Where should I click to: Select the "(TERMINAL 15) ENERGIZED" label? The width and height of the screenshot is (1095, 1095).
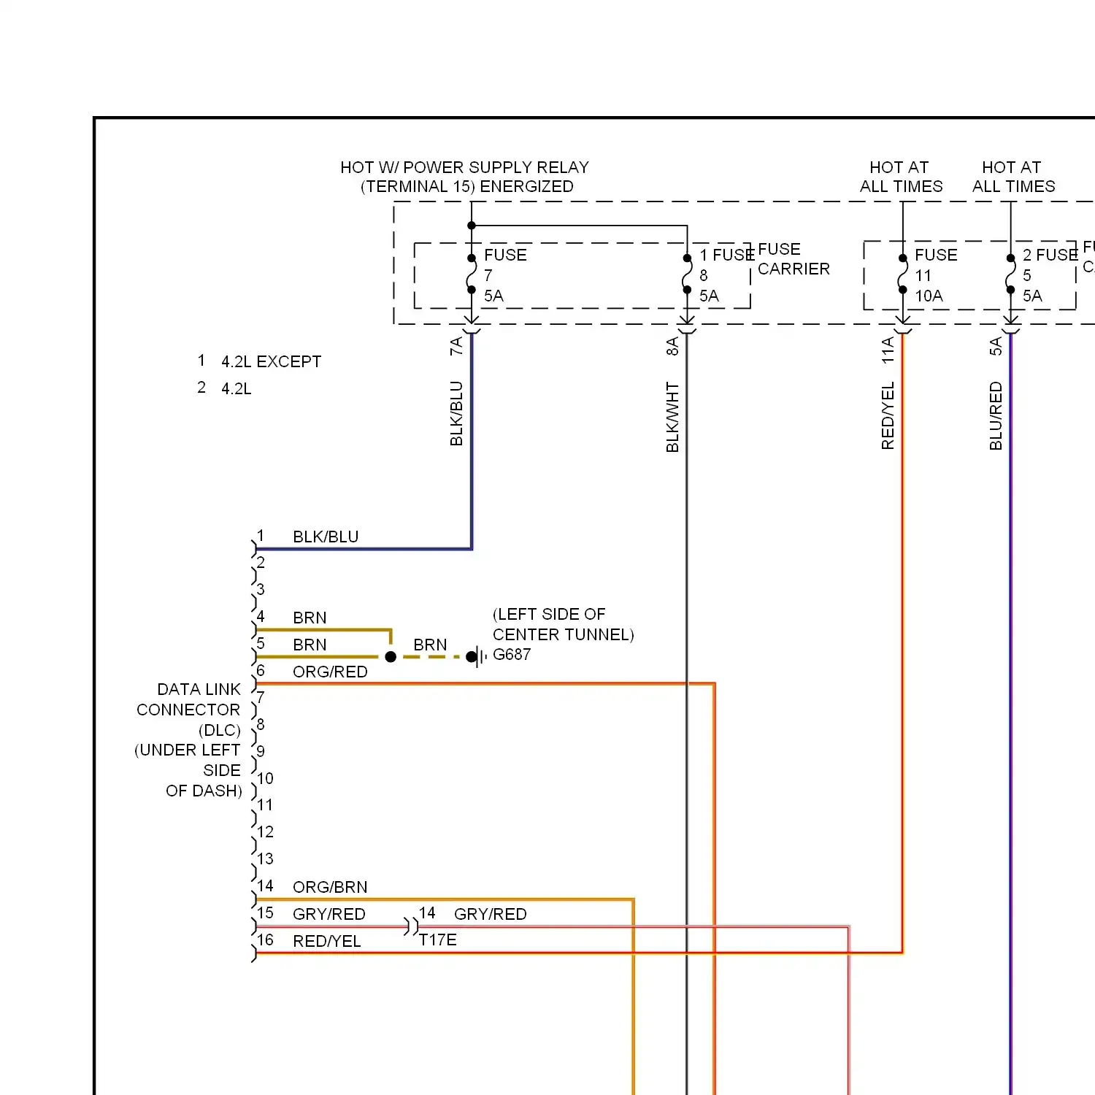click(467, 186)
